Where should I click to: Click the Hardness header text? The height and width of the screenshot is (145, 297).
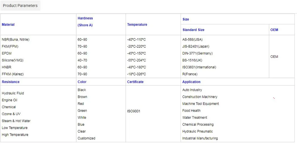[x=85, y=18]
